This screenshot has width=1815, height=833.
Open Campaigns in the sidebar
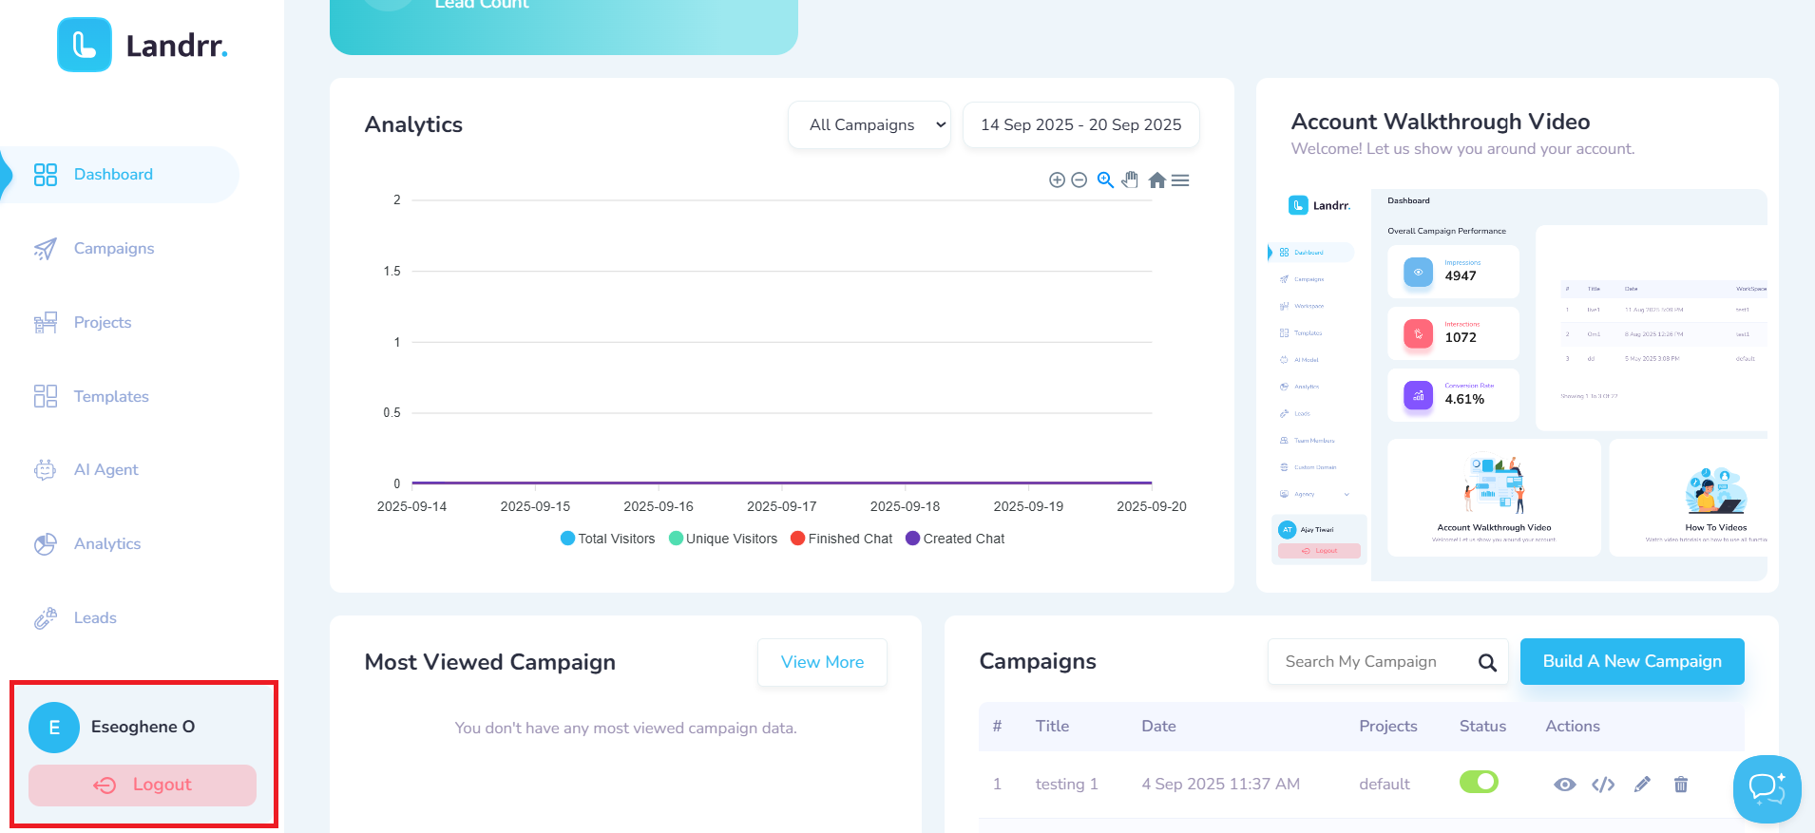(x=114, y=249)
